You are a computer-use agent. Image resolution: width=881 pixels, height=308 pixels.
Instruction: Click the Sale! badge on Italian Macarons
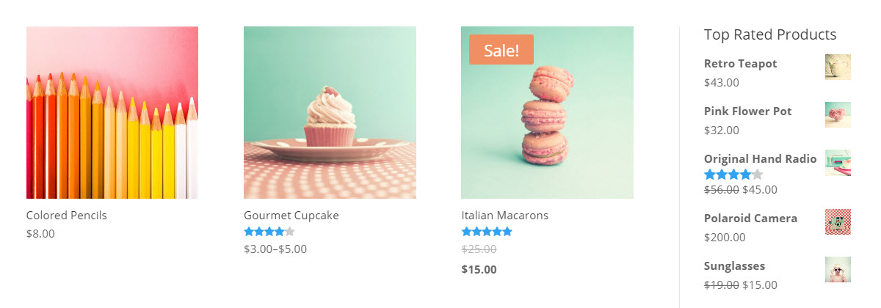pos(501,50)
